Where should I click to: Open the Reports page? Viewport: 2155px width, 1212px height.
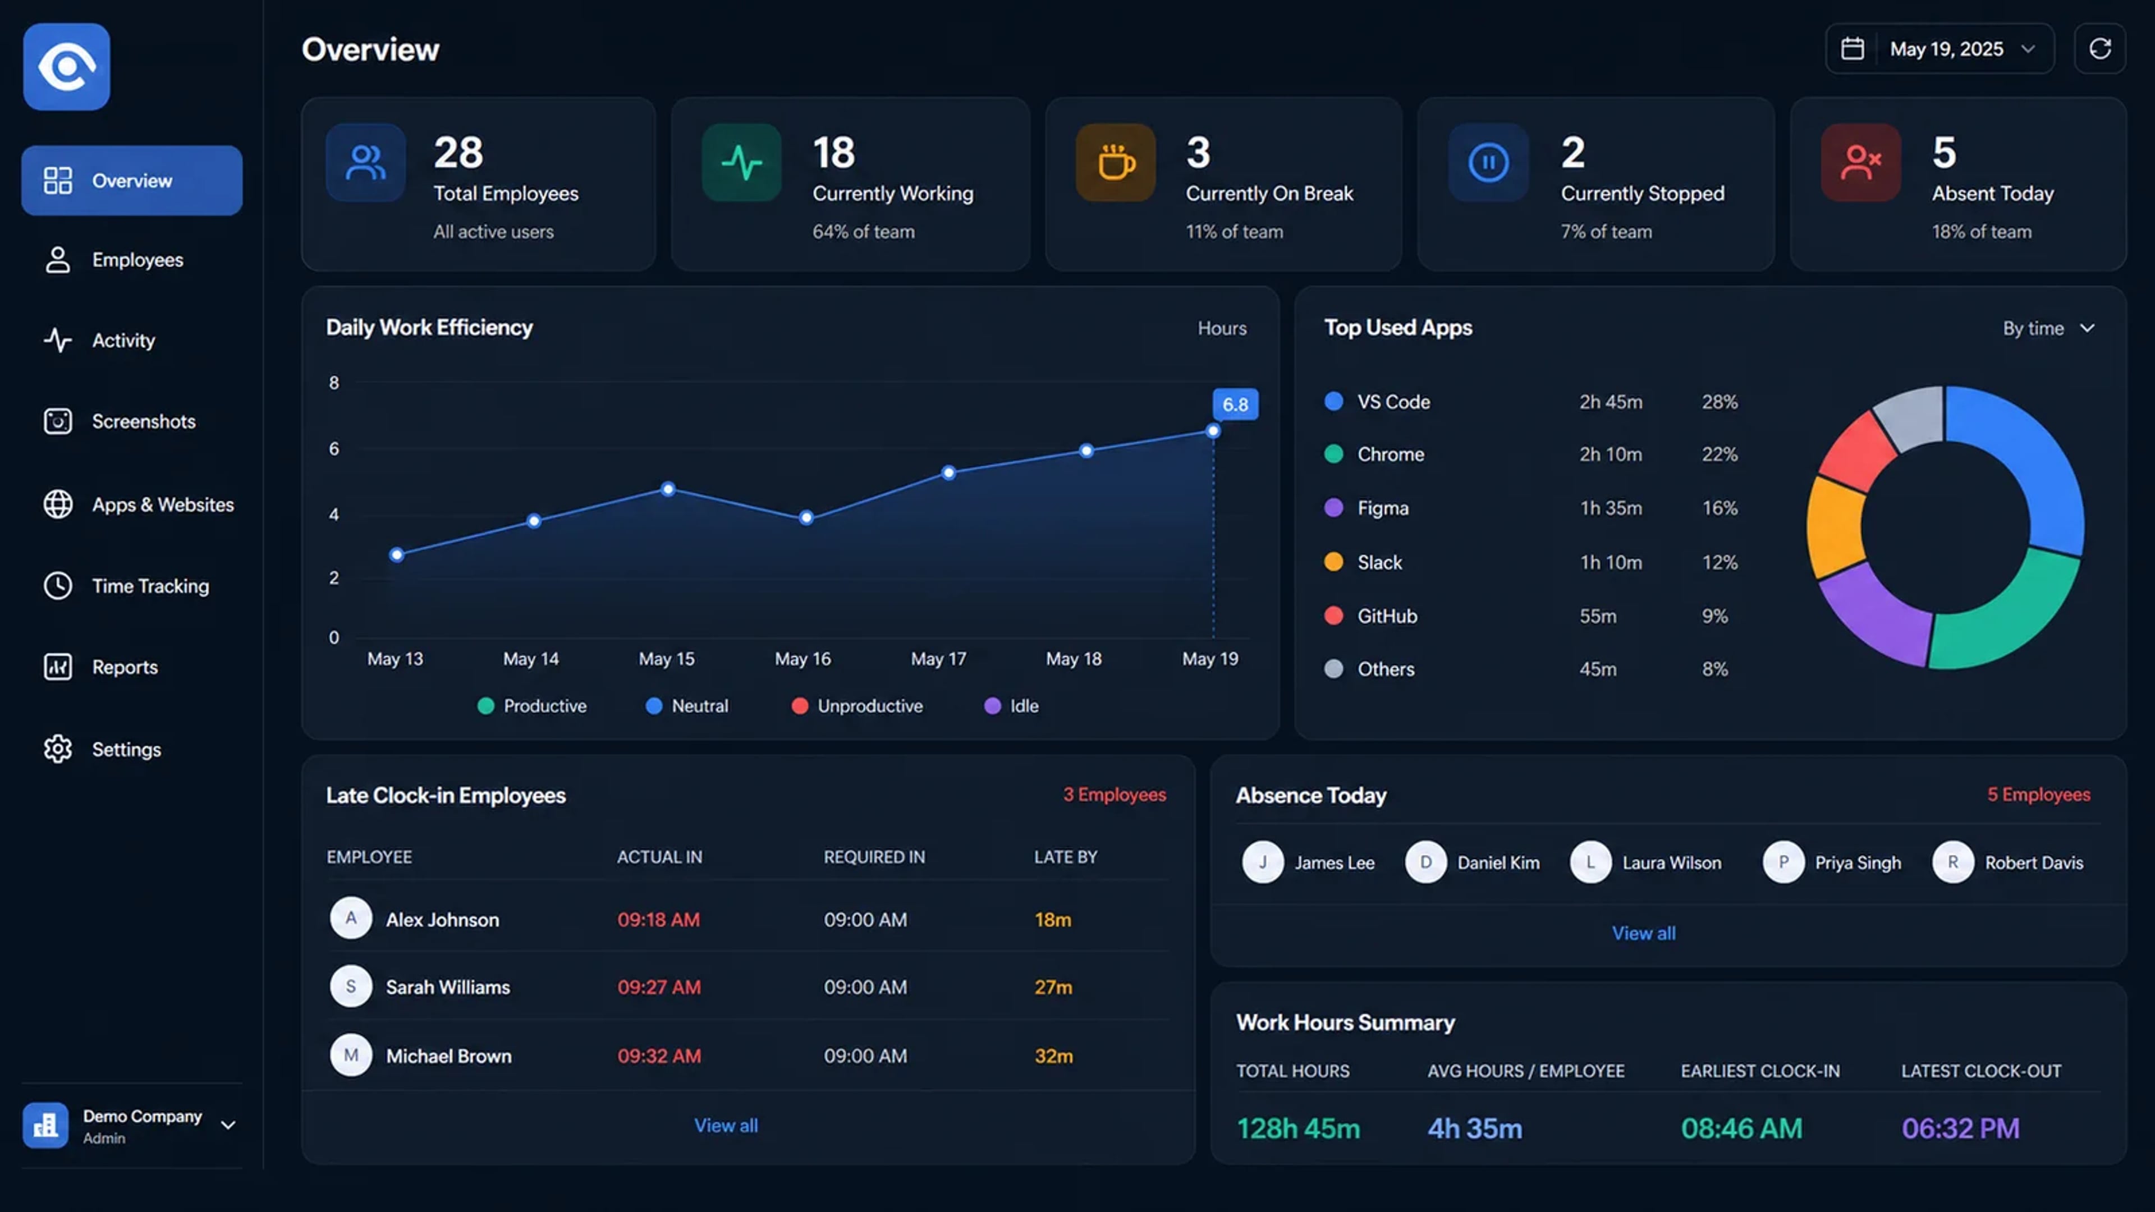point(132,667)
